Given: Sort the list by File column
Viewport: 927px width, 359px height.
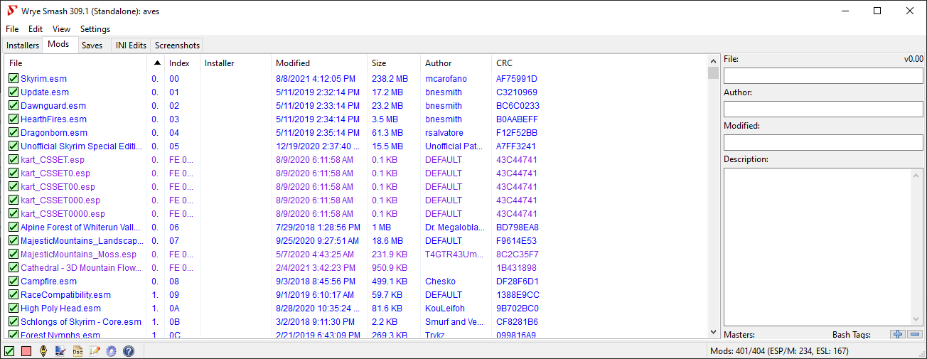Looking at the screenshot, I should pos(76,63).
